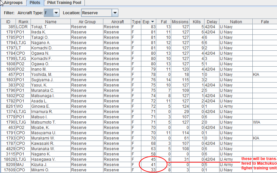Select pilot Komachi D.
This screenshot has height=173, width=277.
click(x=51, y=48)
